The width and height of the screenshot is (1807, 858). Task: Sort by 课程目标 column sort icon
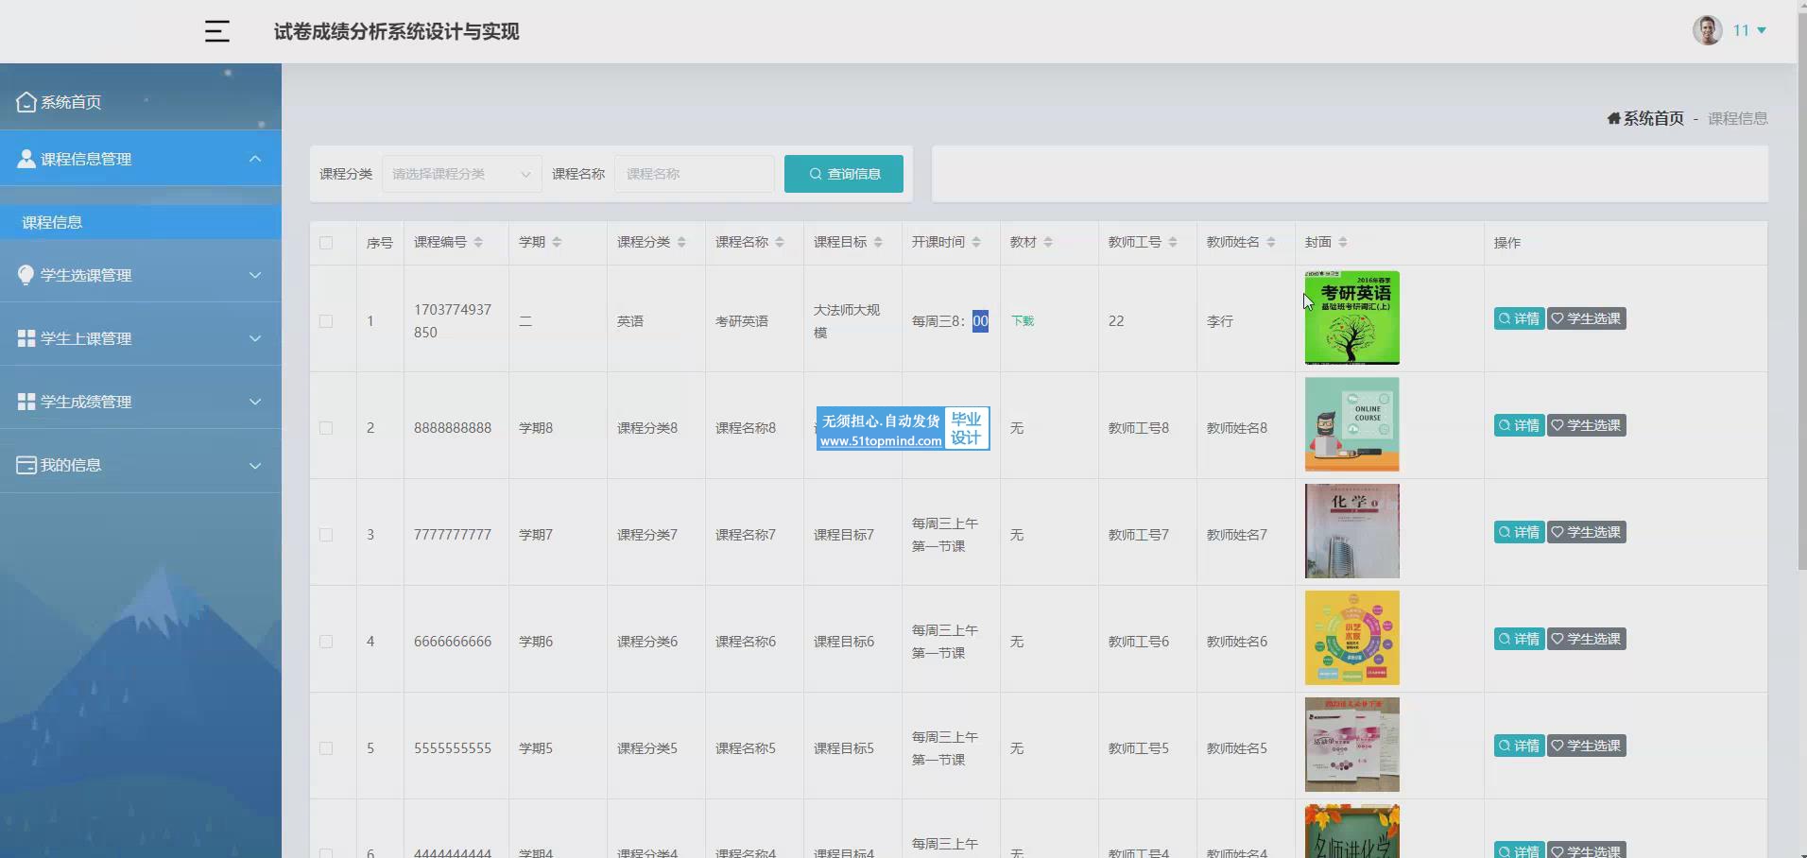878,243
